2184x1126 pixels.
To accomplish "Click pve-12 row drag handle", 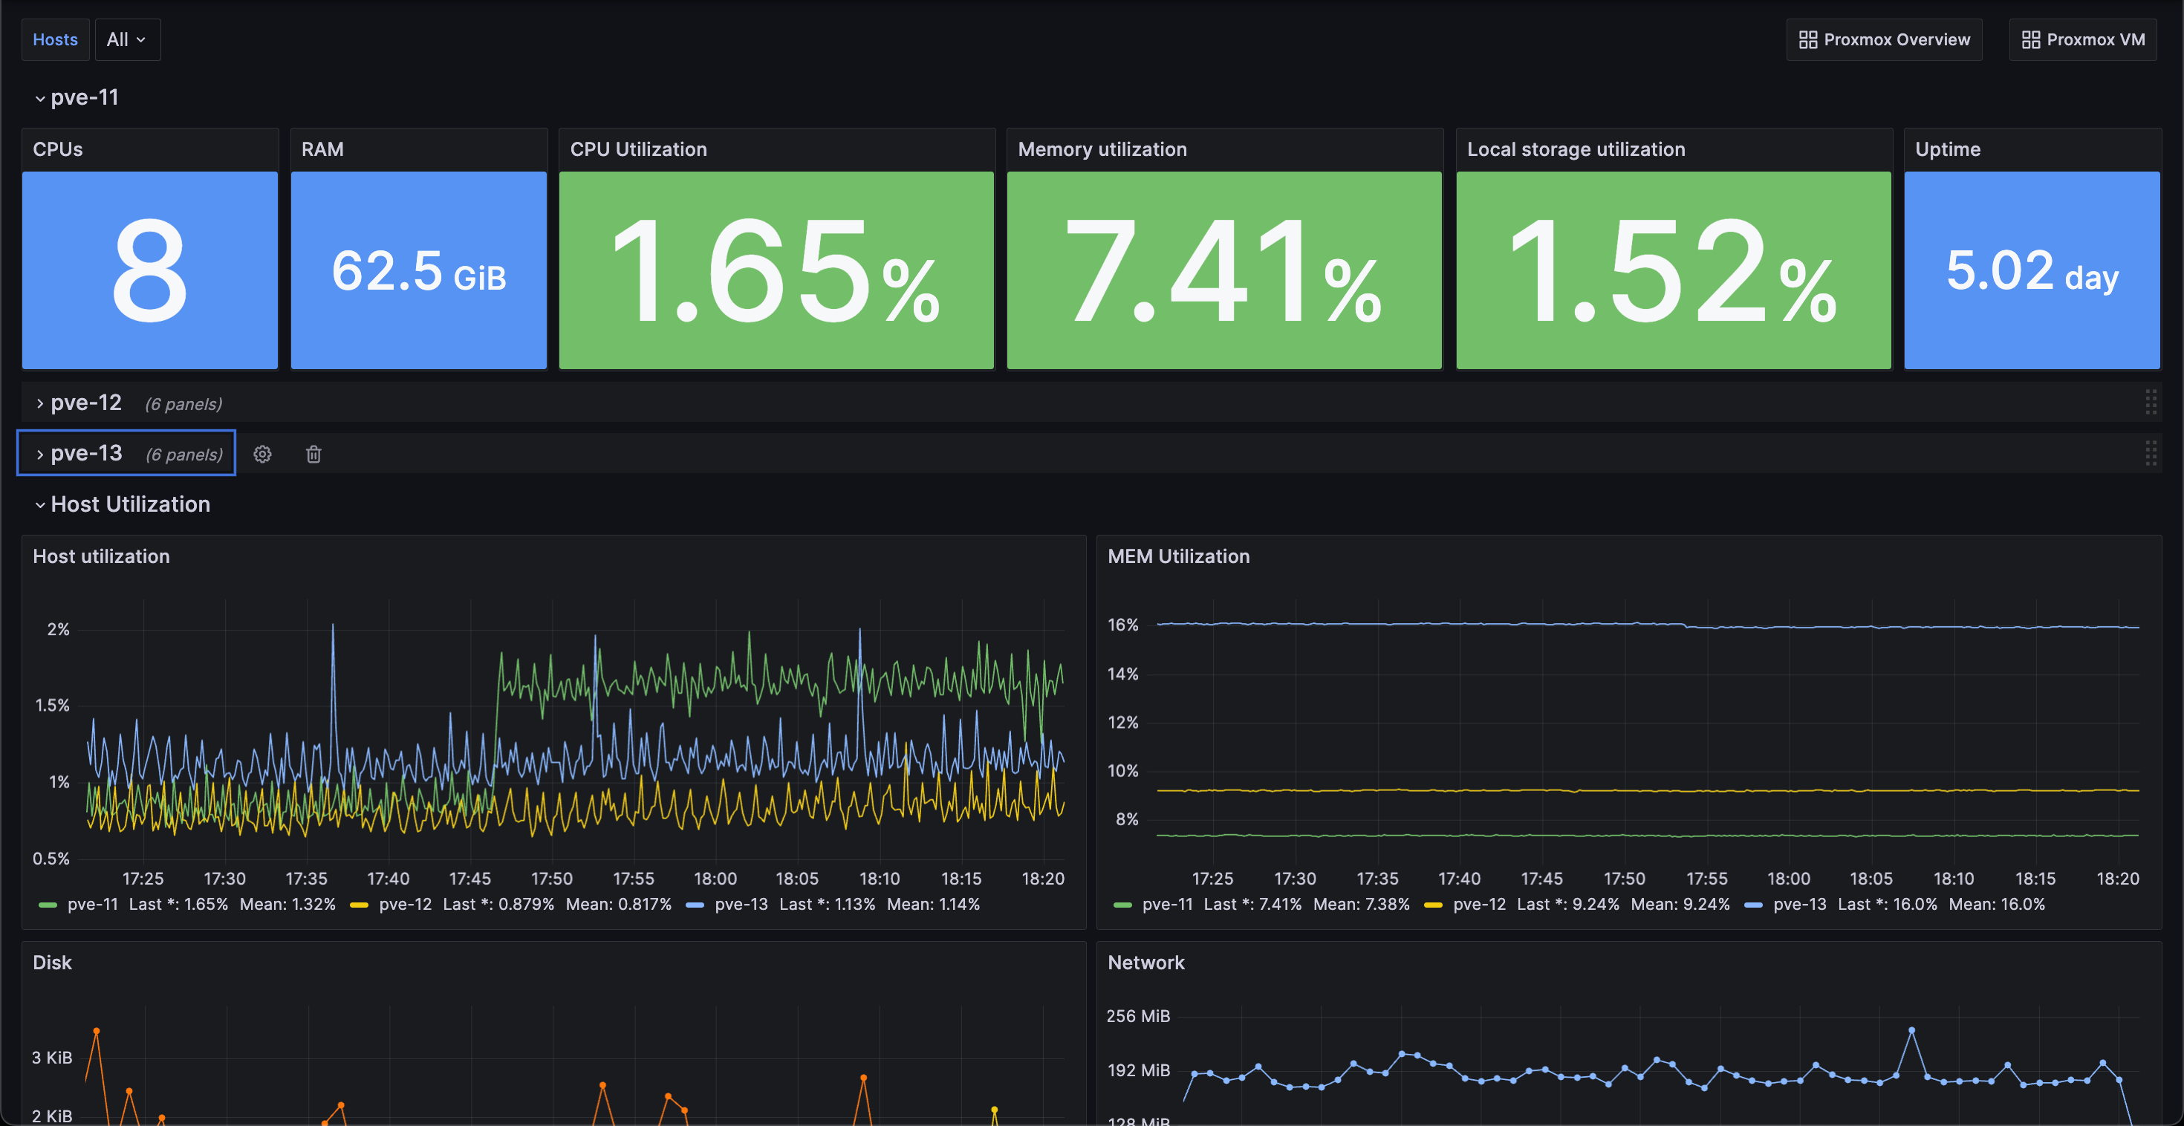I will tap(2150, 402).
